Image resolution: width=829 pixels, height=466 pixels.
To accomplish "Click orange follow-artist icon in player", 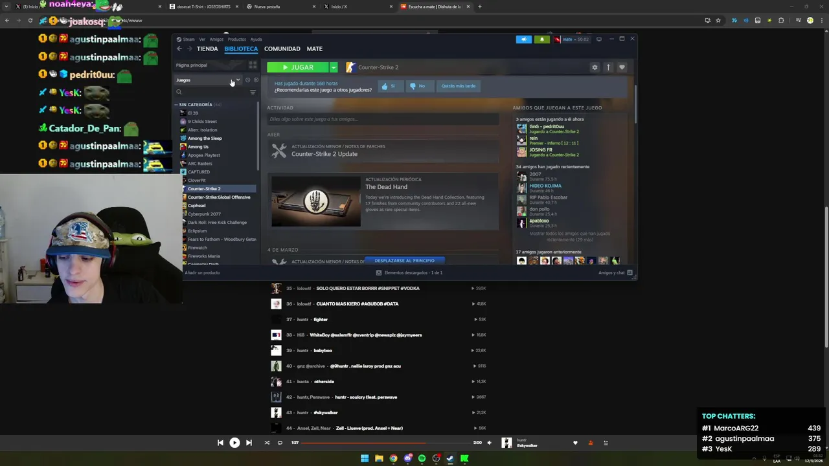I will coord(590,443).
